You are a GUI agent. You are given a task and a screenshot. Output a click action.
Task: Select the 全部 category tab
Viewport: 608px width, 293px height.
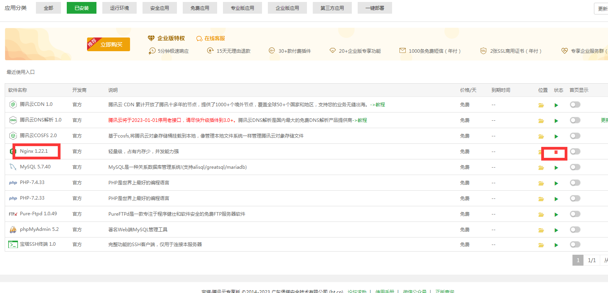[48, 8]
